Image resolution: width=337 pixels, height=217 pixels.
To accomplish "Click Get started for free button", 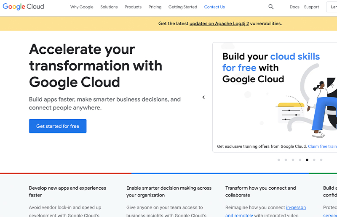I will pos(58,126).
